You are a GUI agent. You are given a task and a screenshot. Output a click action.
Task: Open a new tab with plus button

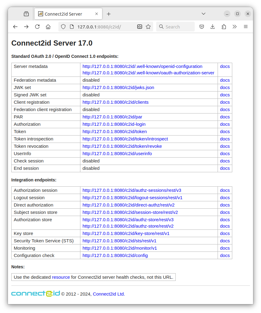[108, 14]
